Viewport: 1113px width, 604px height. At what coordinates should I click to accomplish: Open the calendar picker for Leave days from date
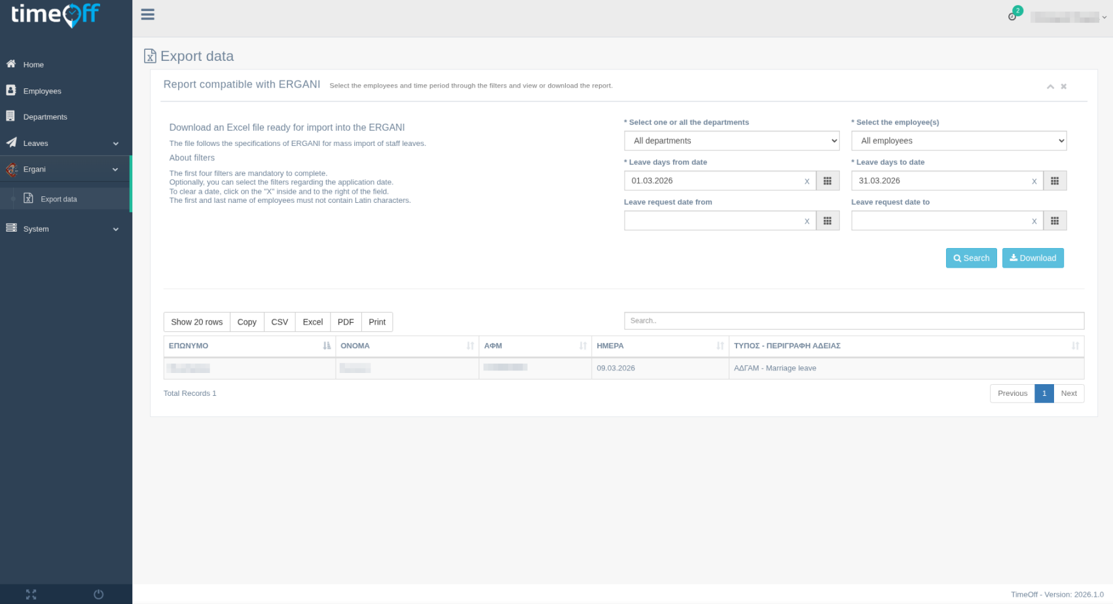[827, 181]
